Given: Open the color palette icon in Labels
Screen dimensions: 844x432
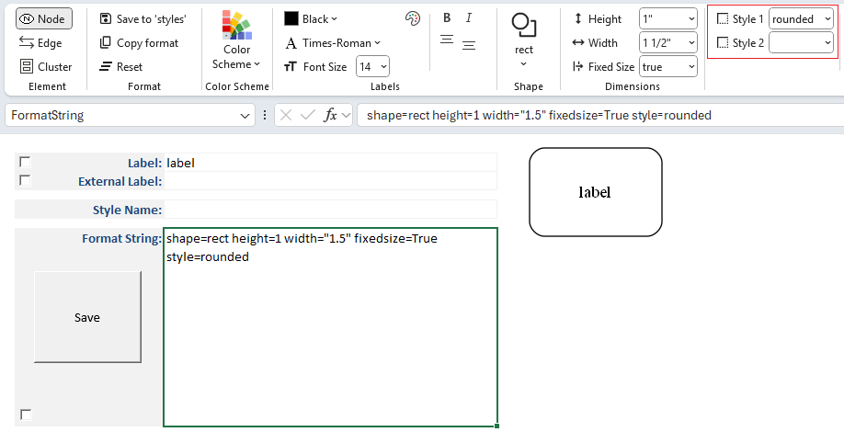Looking at the screenshot, I should coord(412,18).
